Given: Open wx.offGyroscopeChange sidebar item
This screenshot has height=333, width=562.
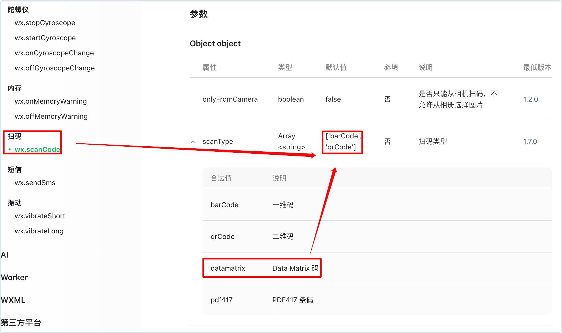Looking at the screenshot, I should tap(55, 68).
